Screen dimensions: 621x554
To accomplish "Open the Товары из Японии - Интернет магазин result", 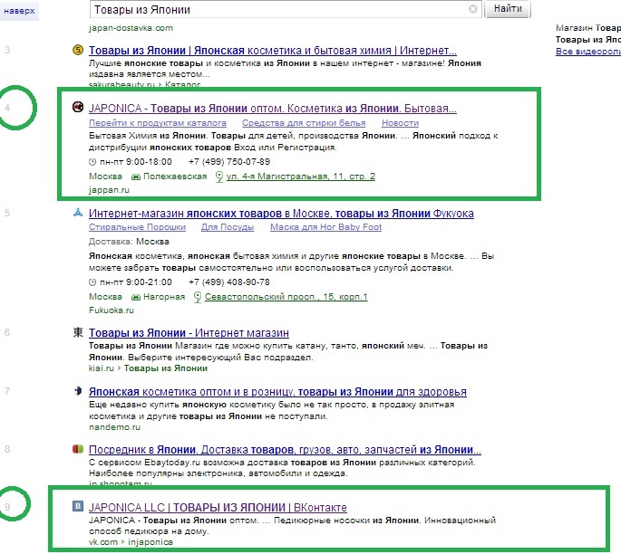I will pos(189,333).
